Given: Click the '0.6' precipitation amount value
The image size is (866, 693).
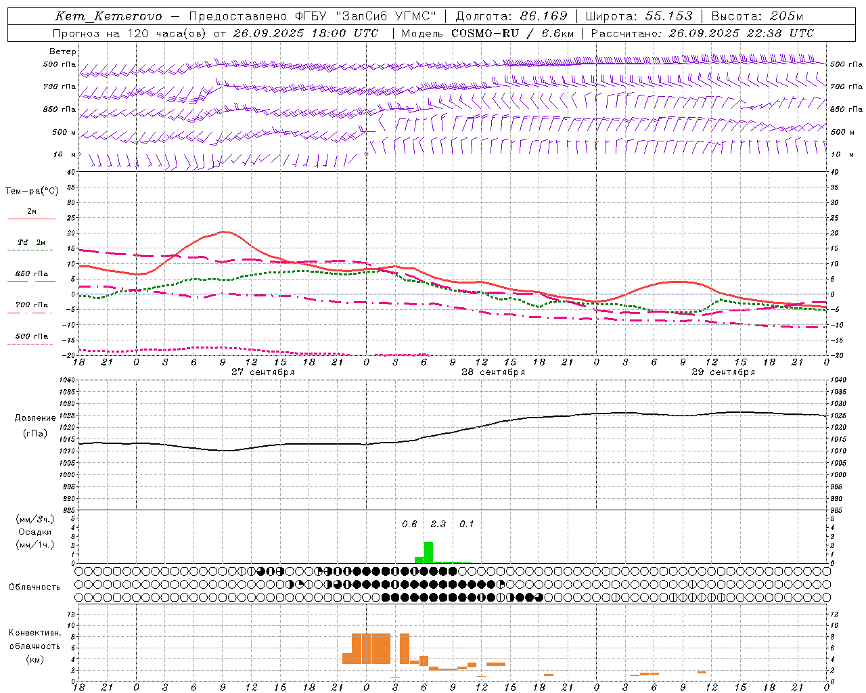Looking at the screenshot, I should pos(409,524).
